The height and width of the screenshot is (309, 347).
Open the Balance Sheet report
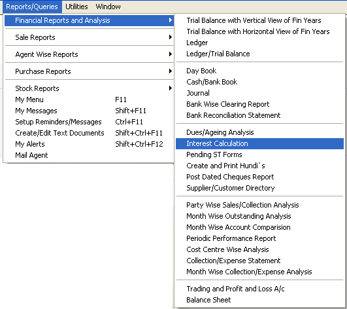(x=259, y=300)
